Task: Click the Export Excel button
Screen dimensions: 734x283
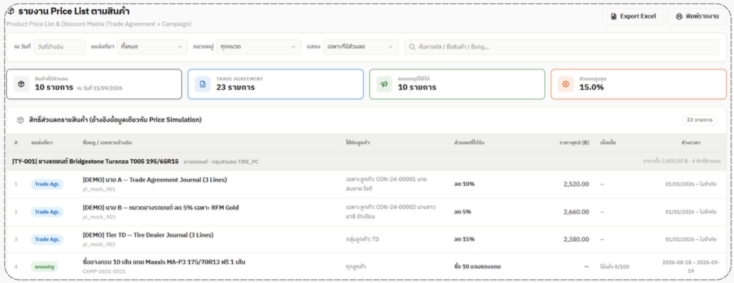Action: coord(633,17)
